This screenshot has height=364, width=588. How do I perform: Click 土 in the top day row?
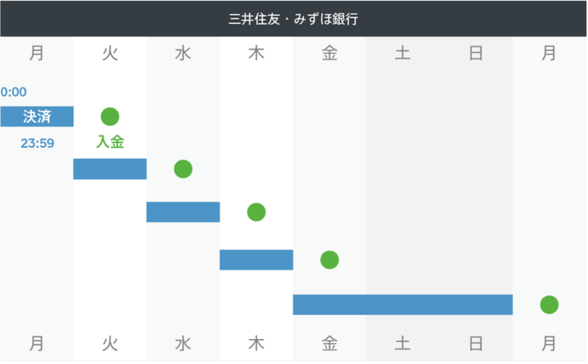coord(402,54)
